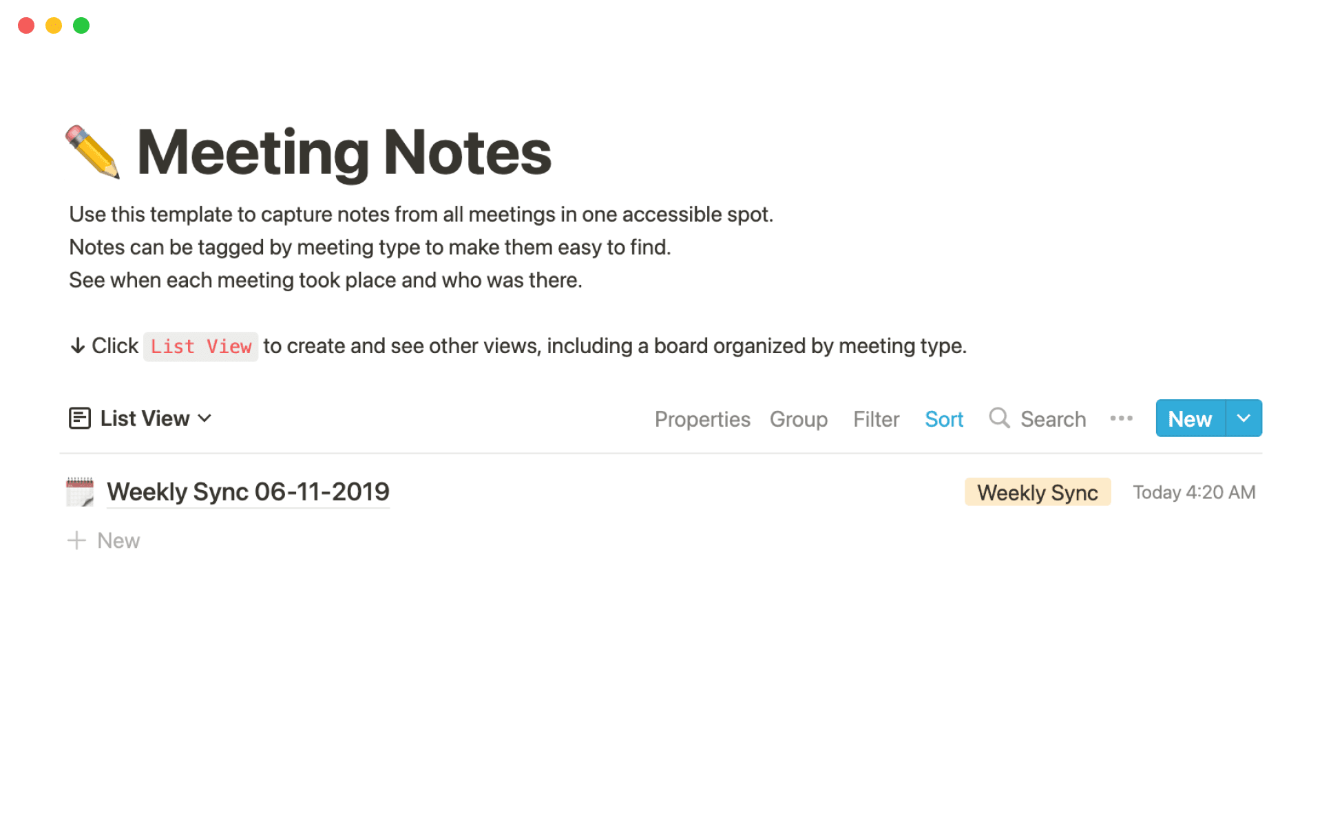This screenshot has width=1322, height=826.
Task: Expand the List View dropdown chevron
Action: tap(204, 419)
